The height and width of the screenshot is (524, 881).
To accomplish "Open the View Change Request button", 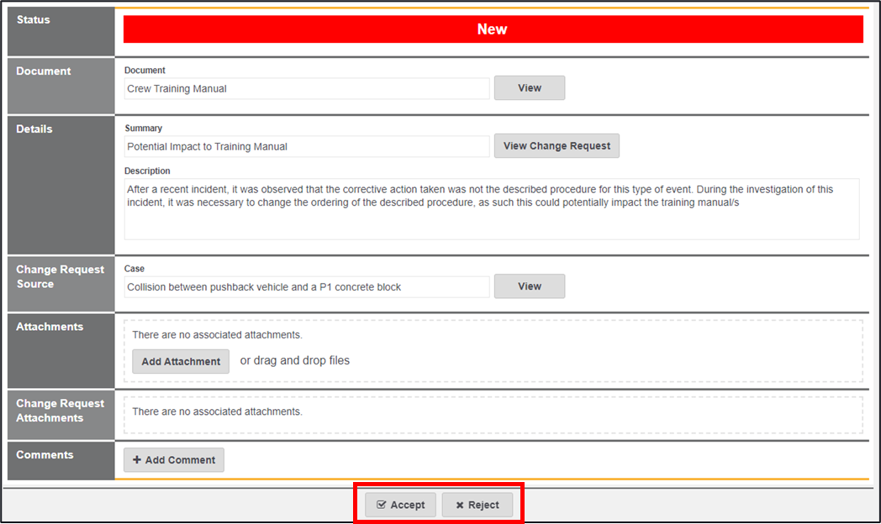I will (557, 146).
